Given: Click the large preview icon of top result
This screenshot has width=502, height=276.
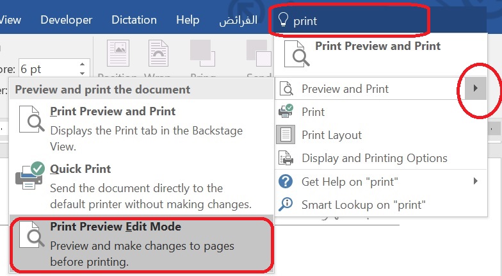Looking at the screenshot, I should point(296,54).
